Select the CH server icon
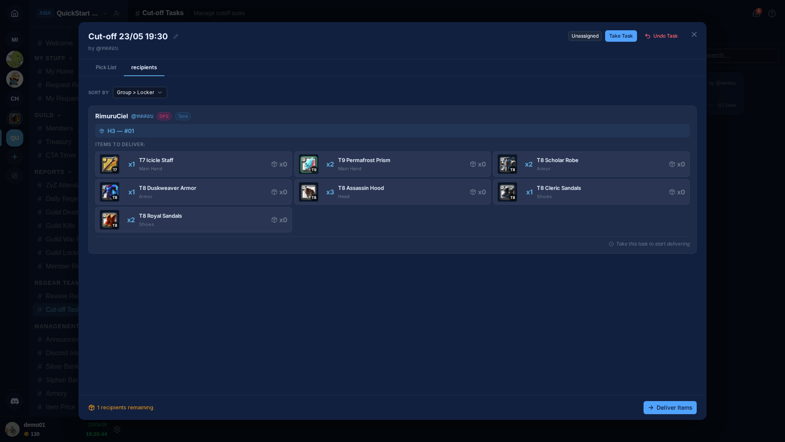Image resolution: width=785 pixels, height=442 pixels. tap(15, 99)
